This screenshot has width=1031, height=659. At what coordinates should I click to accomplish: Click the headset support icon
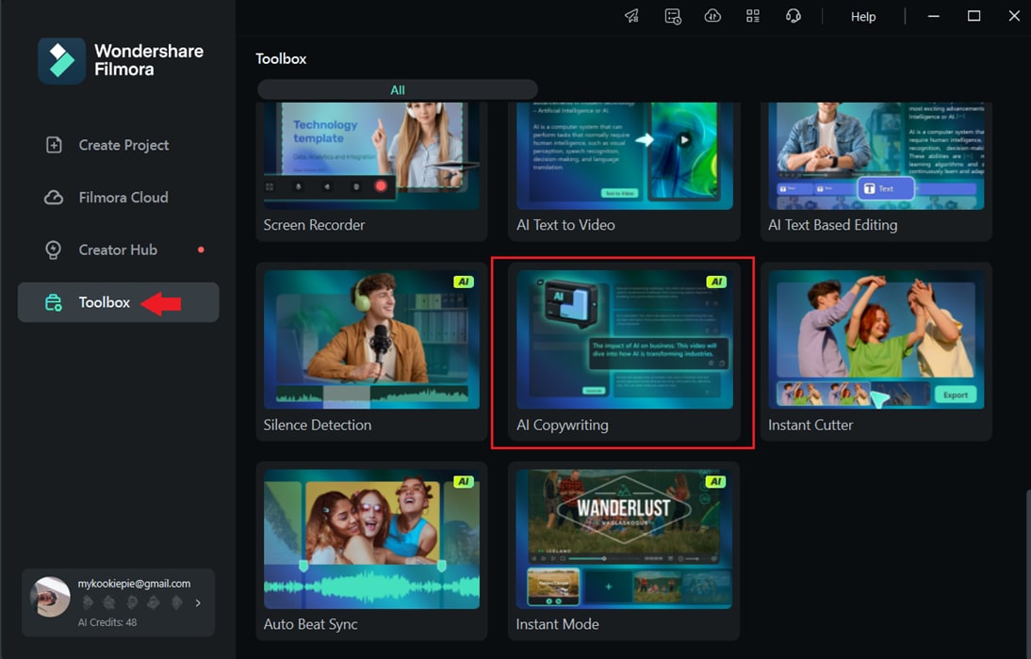(x=794, y=16)
